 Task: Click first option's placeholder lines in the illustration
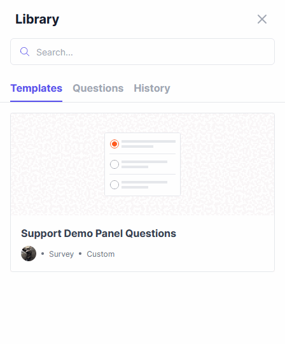pos(148,144)
